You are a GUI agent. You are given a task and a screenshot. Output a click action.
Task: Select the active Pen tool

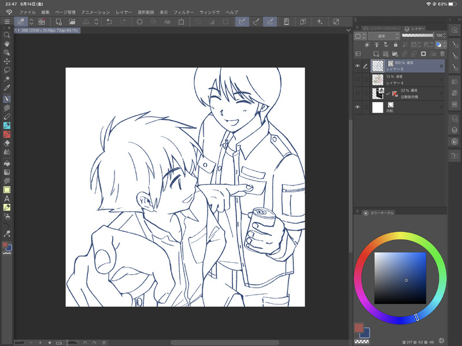click(7, 99)
